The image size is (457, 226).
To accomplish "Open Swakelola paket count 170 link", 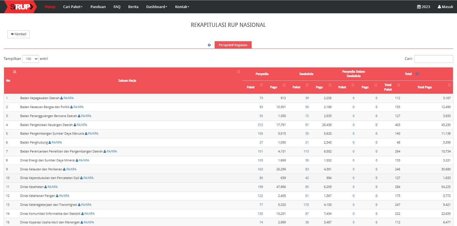I will coord(306,205).
